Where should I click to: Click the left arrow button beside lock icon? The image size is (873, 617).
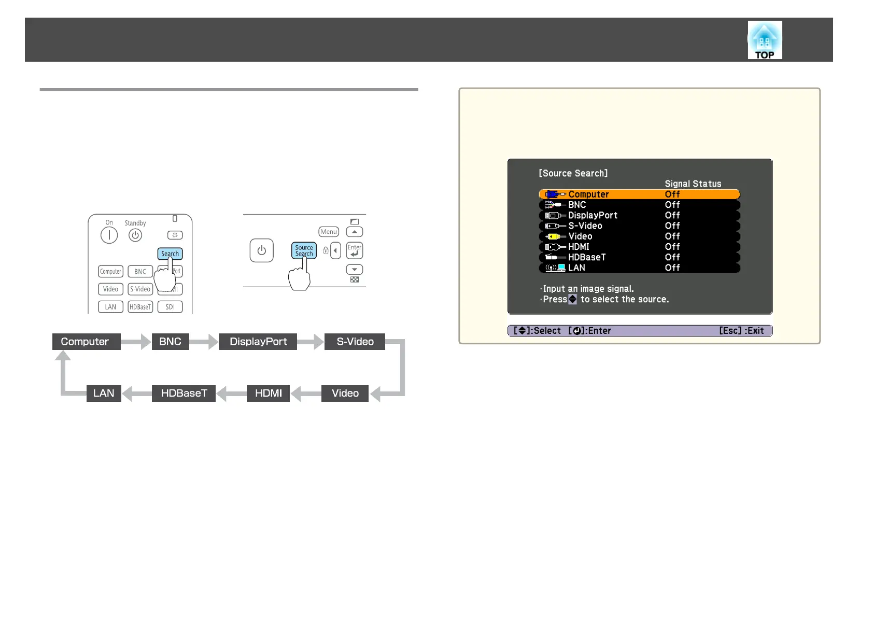335,250
